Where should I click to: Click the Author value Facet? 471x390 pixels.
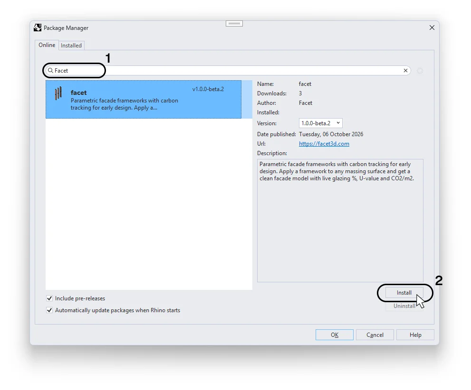[306, 103]
